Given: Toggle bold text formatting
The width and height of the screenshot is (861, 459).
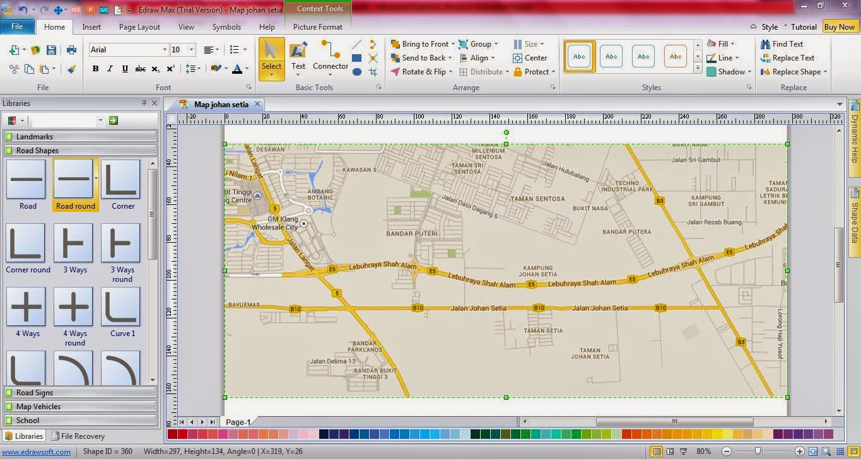Looking at the screenshot, I should pyautogui.click(x=96, y=69).
